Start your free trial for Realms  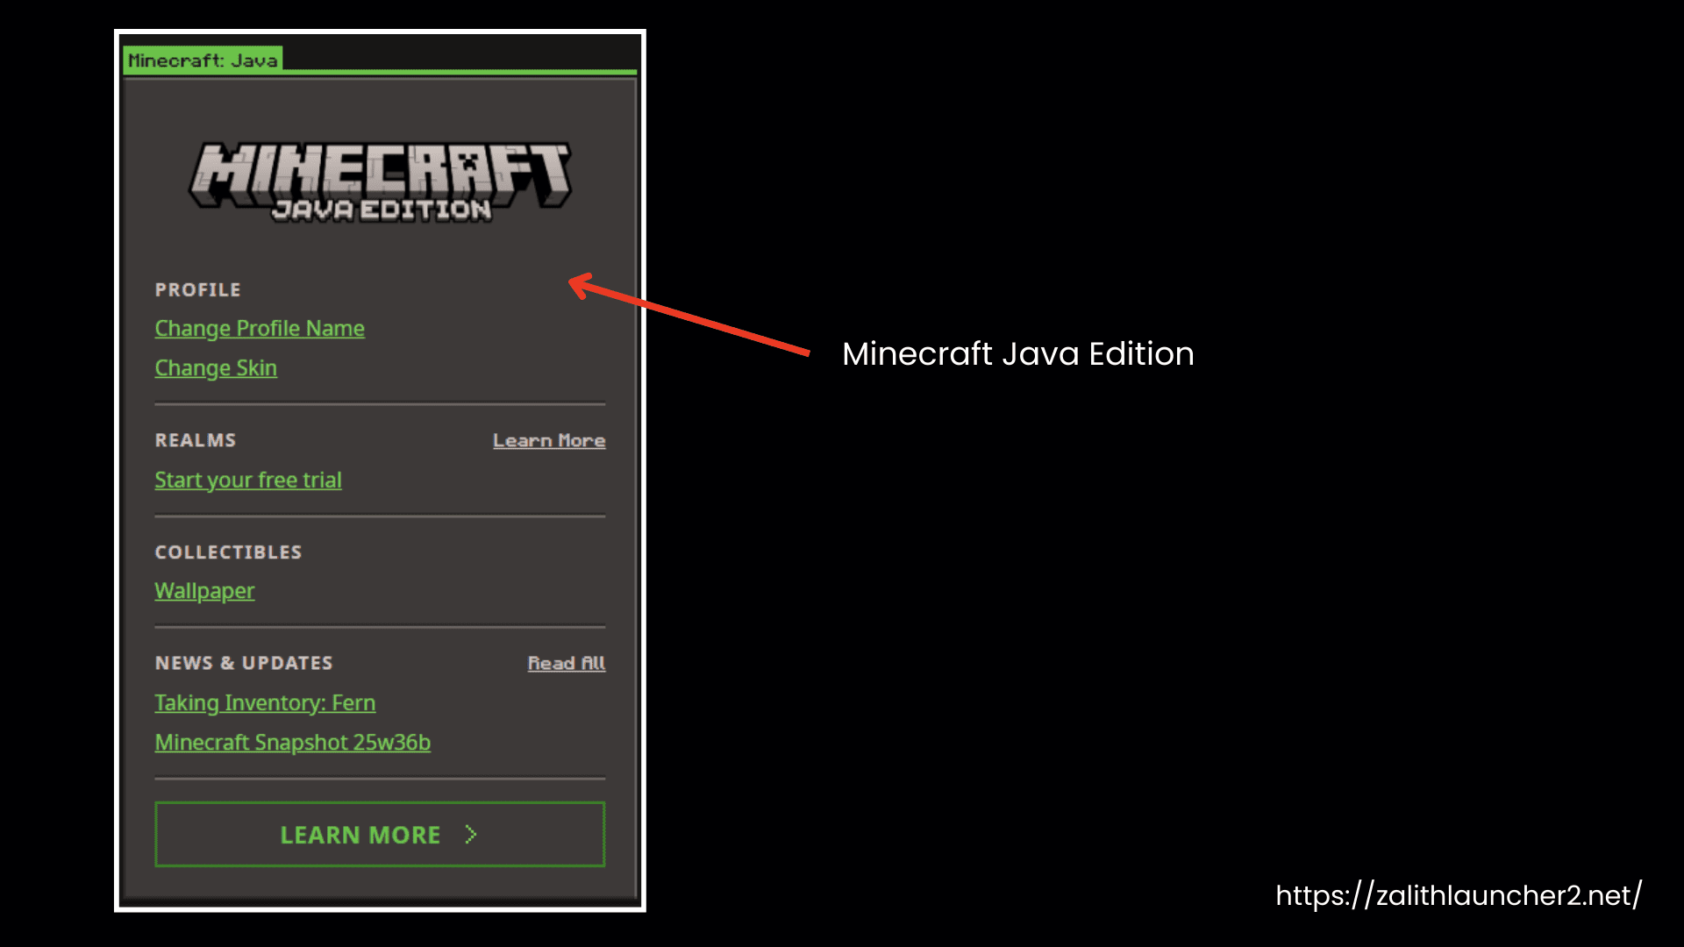(x=248, y=480)
